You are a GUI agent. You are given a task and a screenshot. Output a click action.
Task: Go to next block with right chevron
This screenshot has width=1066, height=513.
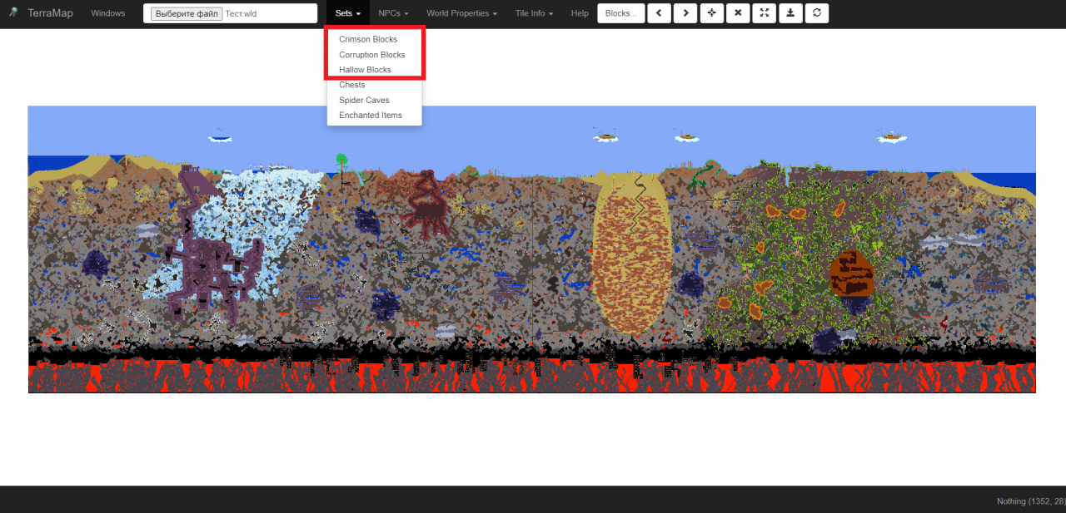685,13
